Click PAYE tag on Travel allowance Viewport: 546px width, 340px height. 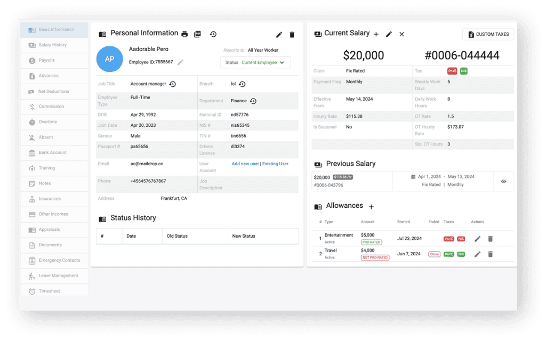pyautogui.click(x=449, y=254)
